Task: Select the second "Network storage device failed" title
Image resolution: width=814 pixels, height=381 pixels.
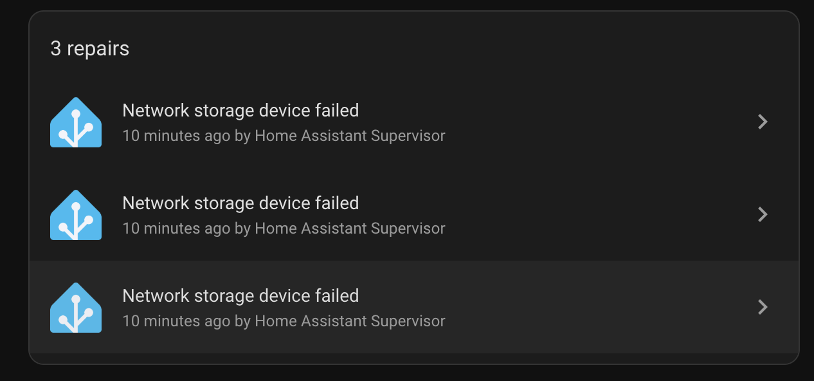Action: pos(240,203)
